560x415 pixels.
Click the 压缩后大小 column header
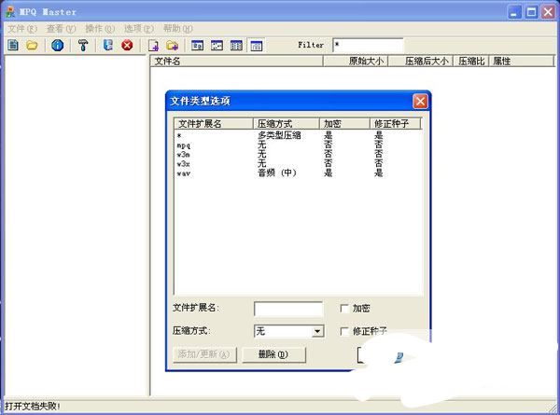(421, 61)
